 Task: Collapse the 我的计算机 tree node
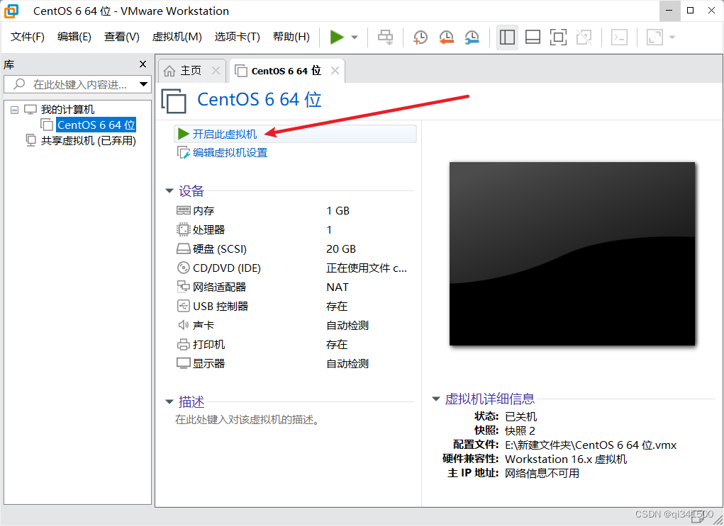tap(15, 110)
